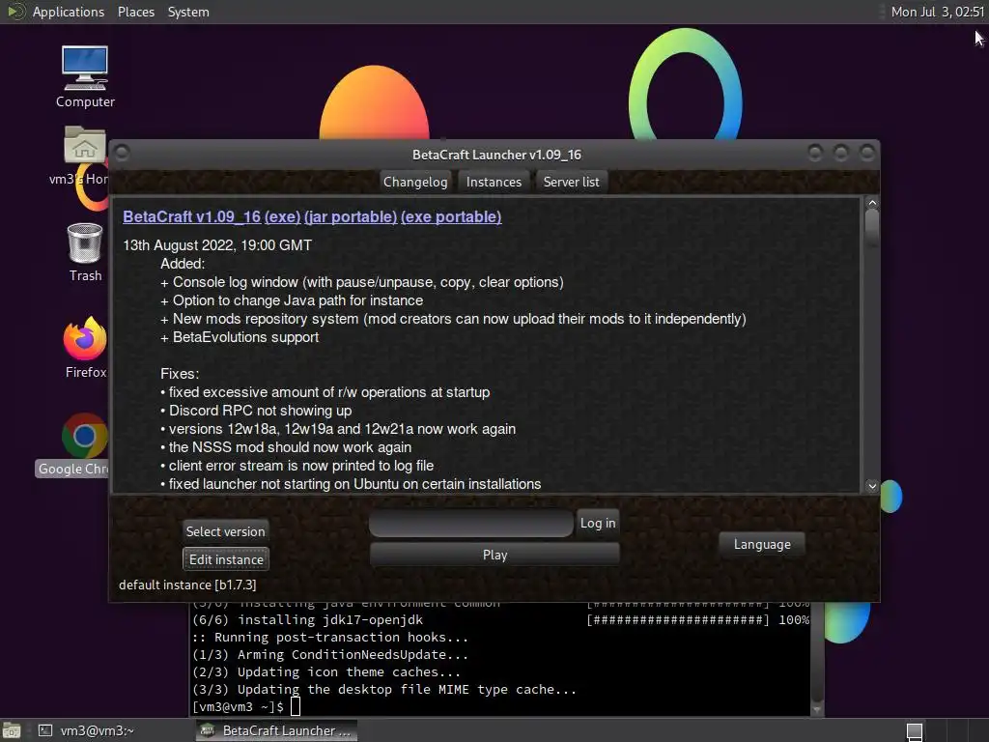Open the (exe) download link

(282, 216)
